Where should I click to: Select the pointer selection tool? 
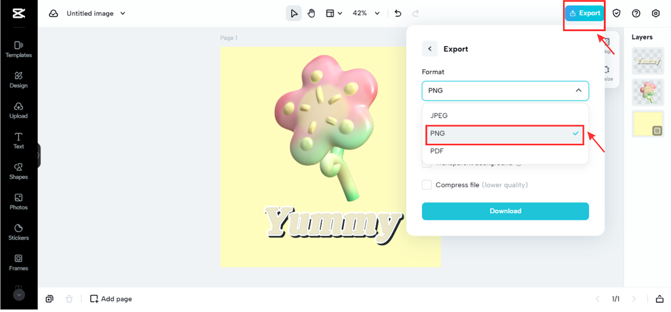(294, 14)
